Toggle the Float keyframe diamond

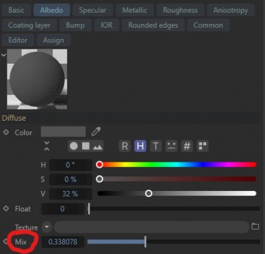tap(6, 208)
